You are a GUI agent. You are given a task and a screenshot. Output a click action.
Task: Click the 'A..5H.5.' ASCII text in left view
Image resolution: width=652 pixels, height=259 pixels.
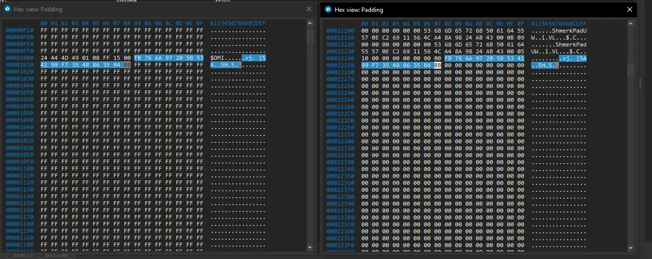click(x=224, y=65)
